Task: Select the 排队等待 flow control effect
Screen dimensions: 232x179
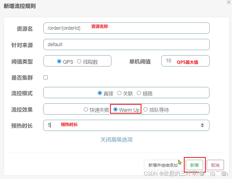Action: 145,109
